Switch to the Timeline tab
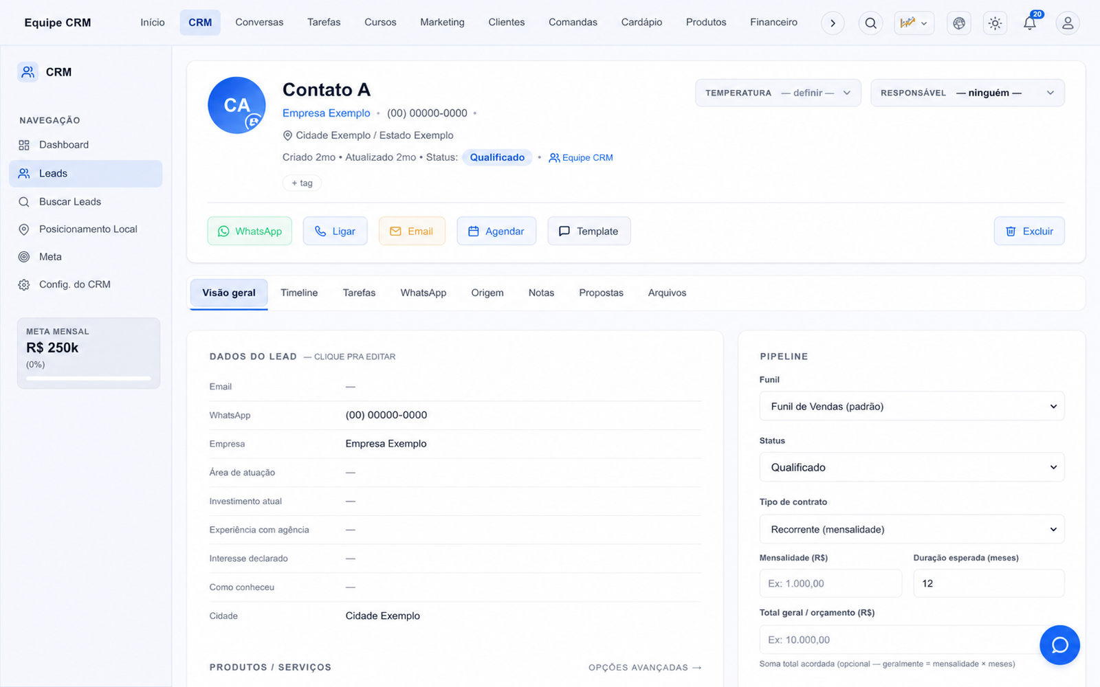The height and width of the screenshot is (687, 1100). point(299,293)
